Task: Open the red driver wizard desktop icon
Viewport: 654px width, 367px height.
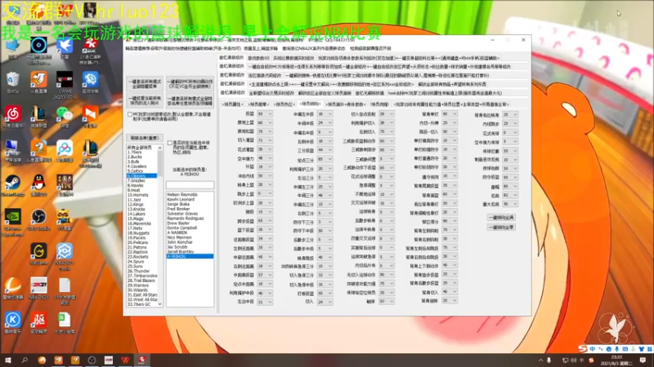Action: 38,320
